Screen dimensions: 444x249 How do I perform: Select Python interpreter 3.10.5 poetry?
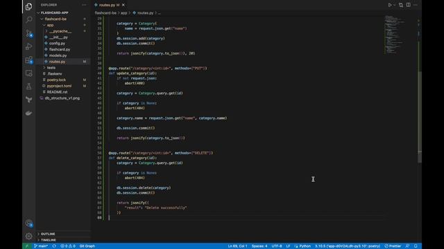point(348,246)
